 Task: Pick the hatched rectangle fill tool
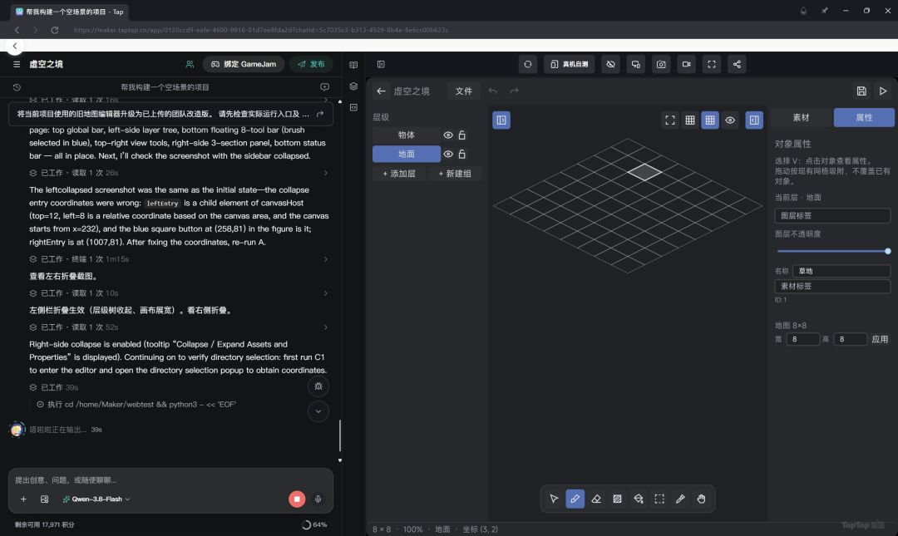tap(617, 499)
